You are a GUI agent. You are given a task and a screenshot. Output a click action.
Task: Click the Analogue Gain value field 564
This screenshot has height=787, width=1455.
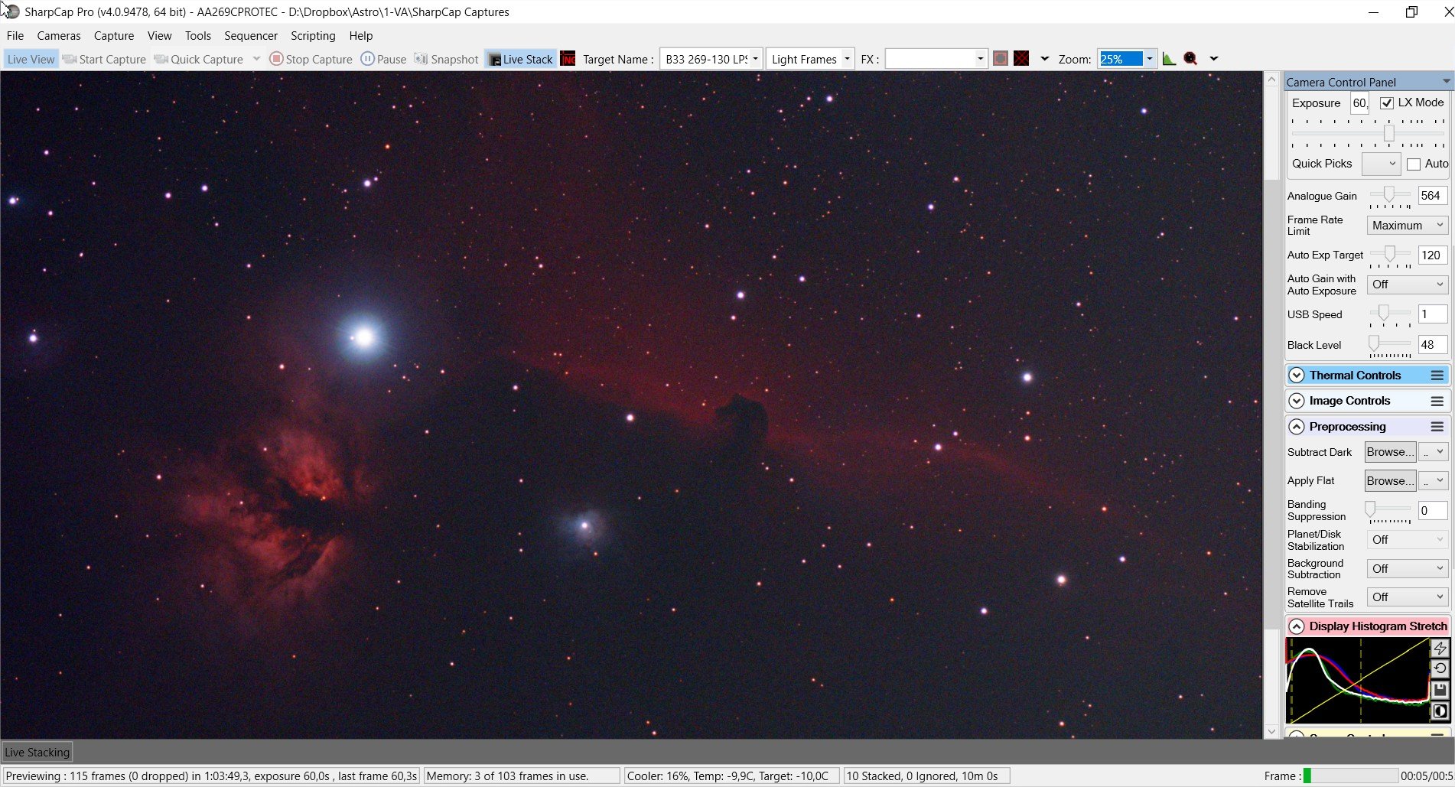coord(1433,196)
